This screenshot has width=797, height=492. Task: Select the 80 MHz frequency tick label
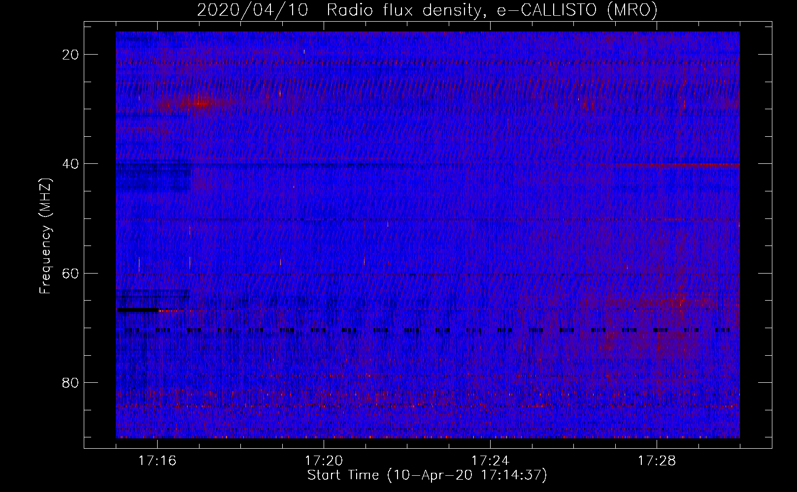(71, 382)
